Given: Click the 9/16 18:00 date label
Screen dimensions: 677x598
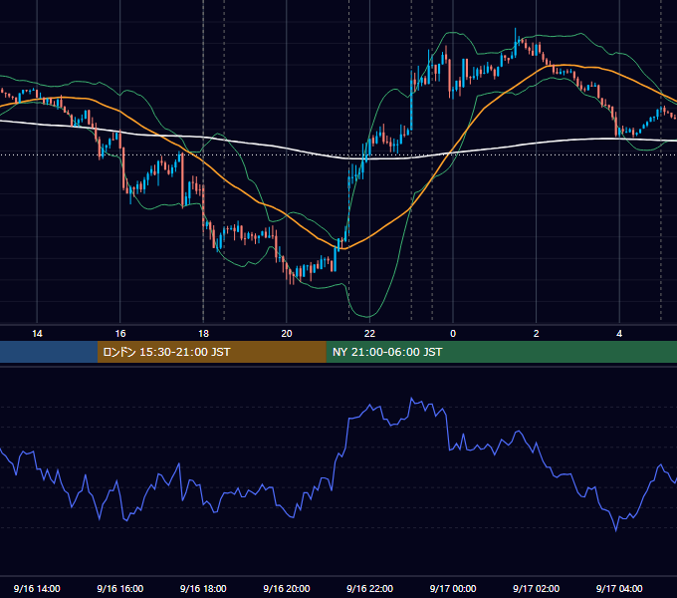Looking at the screenshot, I should click(x=203, y=588).
